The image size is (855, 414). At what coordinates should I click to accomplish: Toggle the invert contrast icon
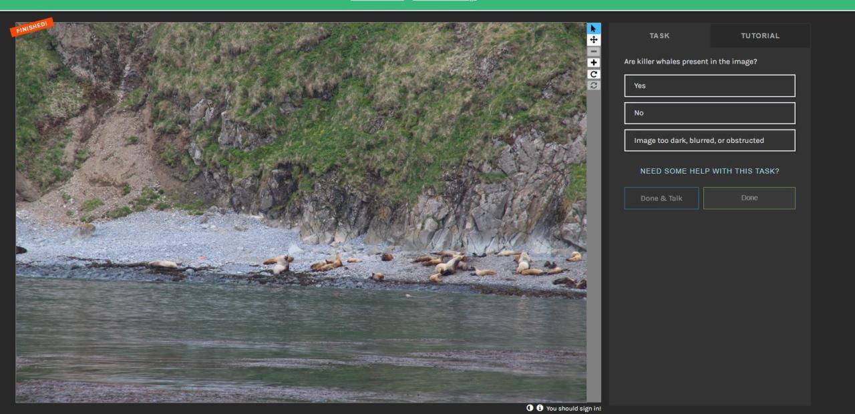[530, 408]
